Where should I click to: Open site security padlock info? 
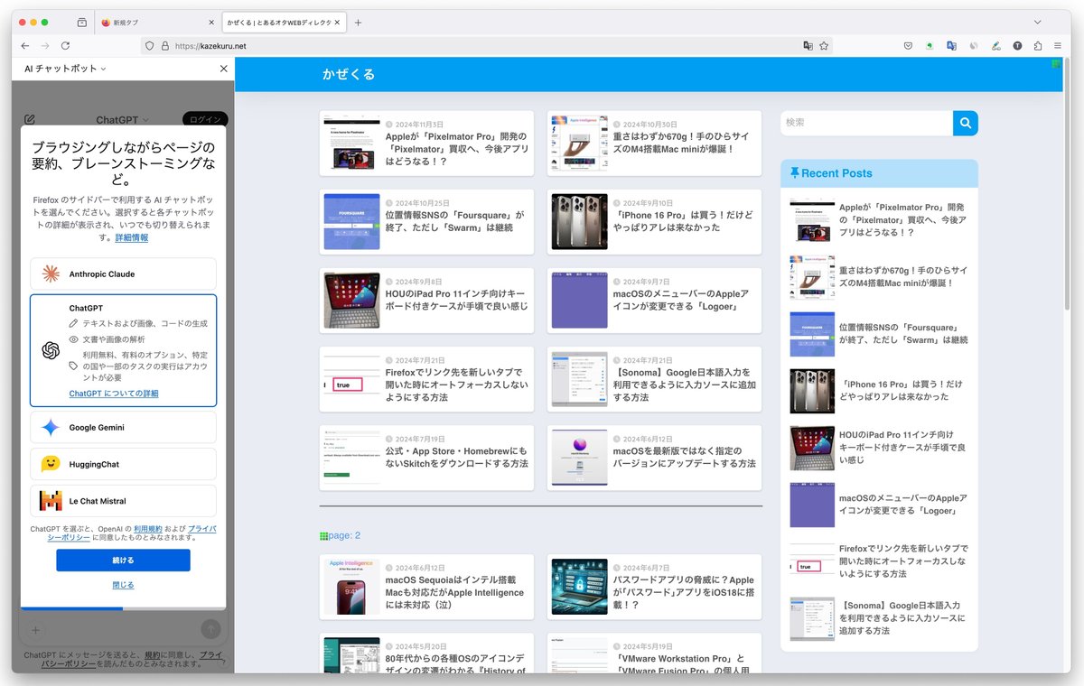(x=164, y=45)
